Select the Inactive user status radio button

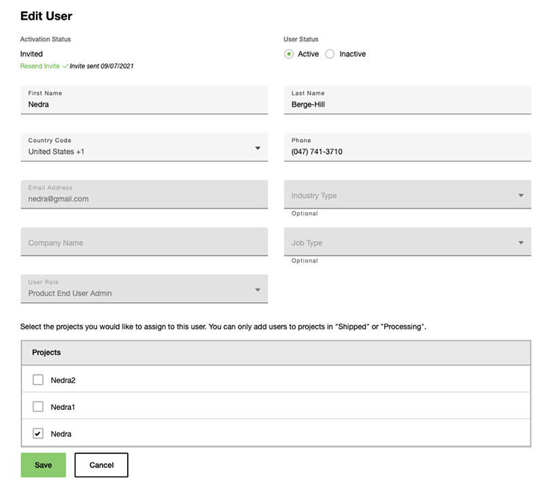coord(330,54)
